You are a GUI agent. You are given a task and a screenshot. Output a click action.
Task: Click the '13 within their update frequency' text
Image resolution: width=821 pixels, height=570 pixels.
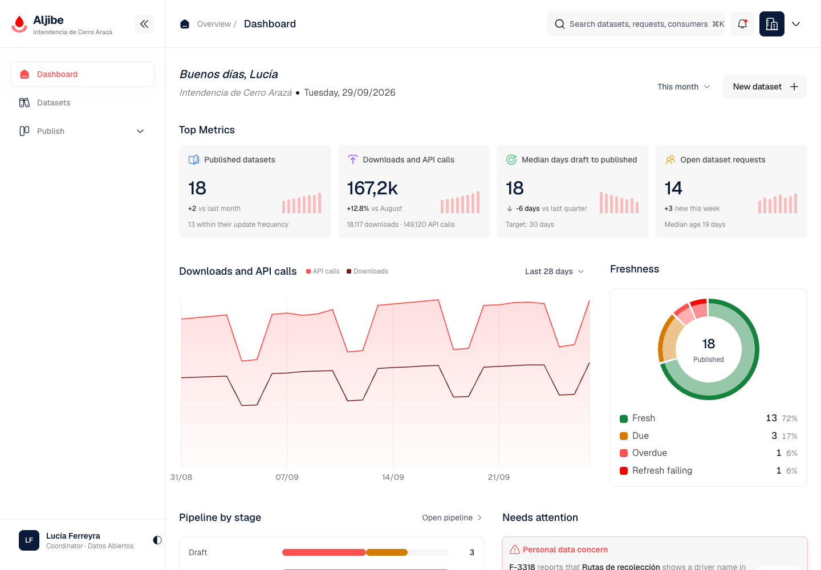pos(238,225)
